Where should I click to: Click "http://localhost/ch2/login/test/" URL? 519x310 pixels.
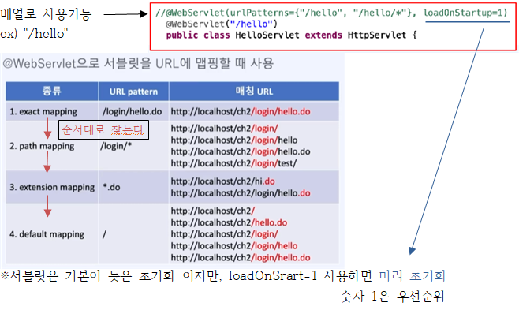[x=233, y=163]
